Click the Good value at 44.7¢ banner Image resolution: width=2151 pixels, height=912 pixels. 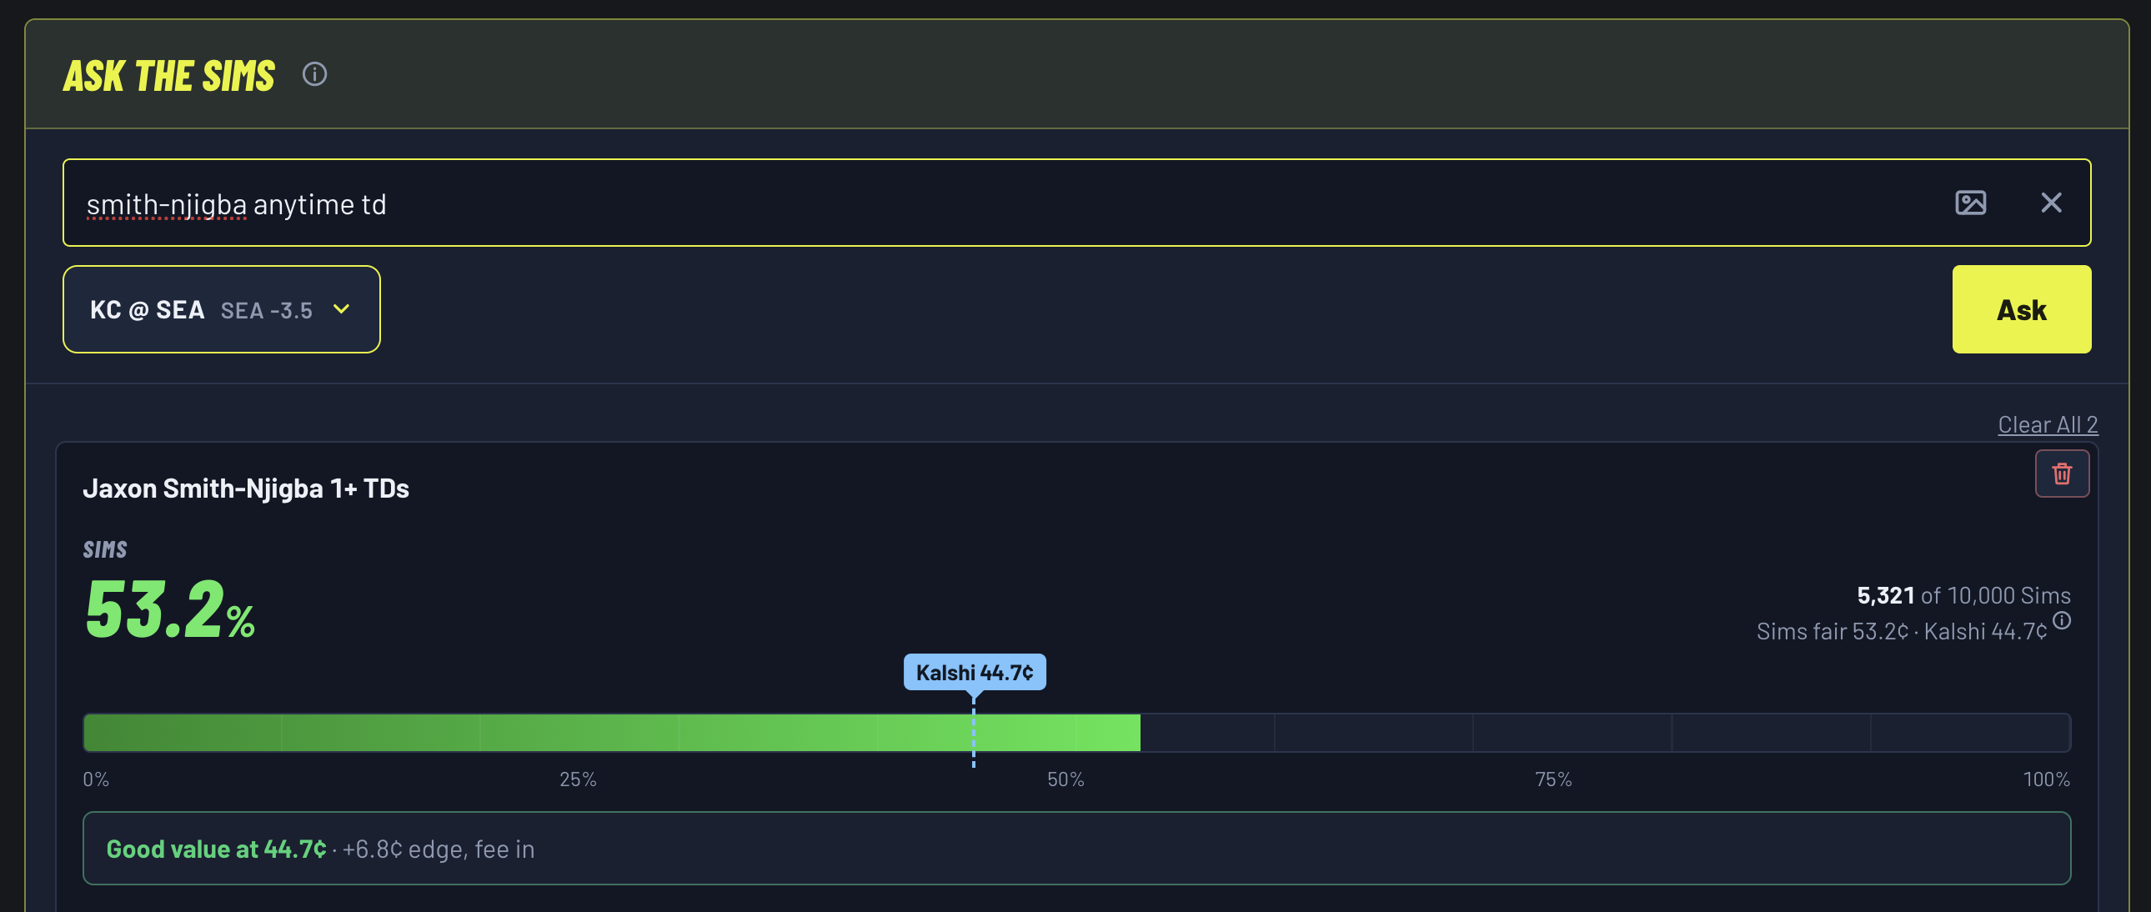(x=1076, y=849)
